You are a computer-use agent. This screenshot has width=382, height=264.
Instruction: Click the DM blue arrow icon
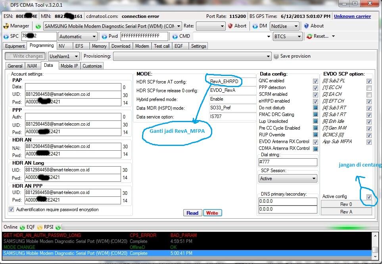coord(255,26)
